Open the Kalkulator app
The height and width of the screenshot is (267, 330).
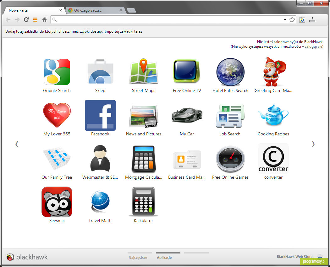click(144, 202)
